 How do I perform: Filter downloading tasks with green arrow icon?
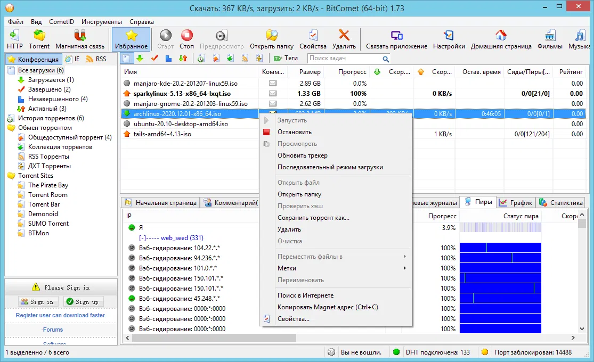click(140, 59)
